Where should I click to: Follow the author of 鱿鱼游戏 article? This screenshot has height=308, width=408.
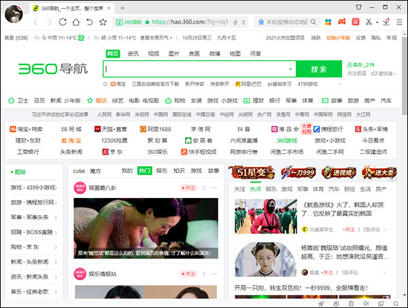pyautogui.click(x=348, y=229)
